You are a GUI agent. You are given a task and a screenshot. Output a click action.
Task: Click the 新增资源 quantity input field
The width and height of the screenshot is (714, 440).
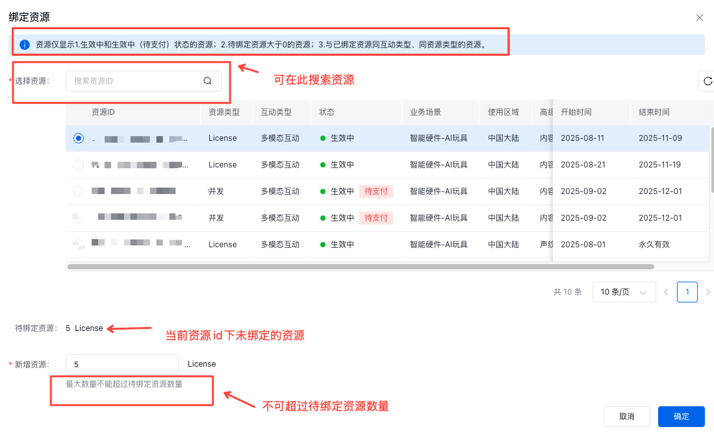(122, 365)
